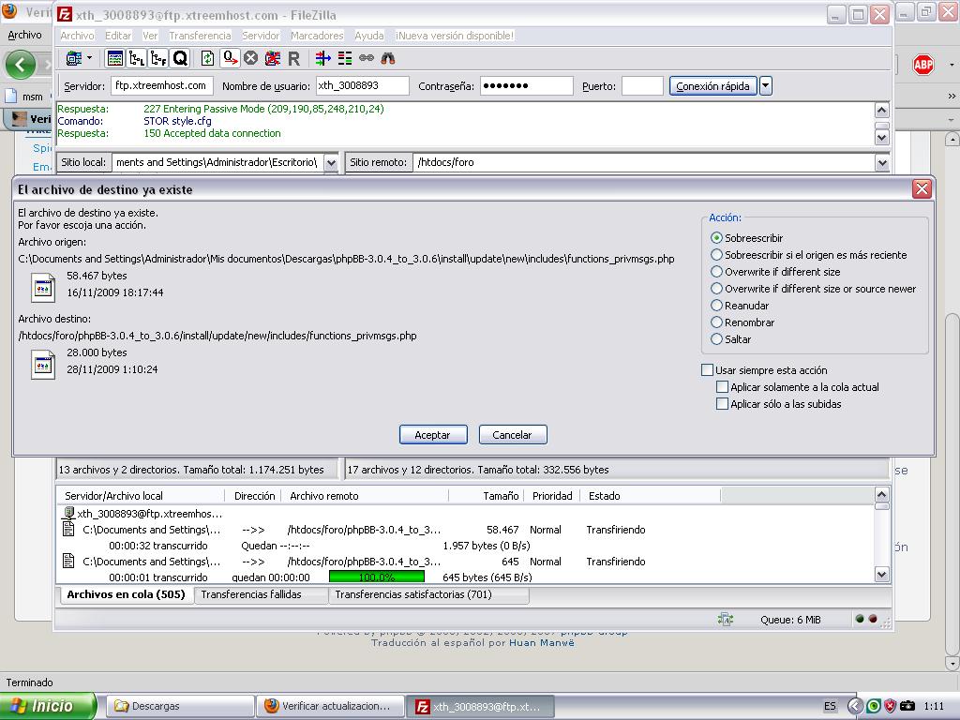Screen dimensions: 960x720
Task: Click the transfer type indicator icon in status bar
Action: [x=725, y=620]
